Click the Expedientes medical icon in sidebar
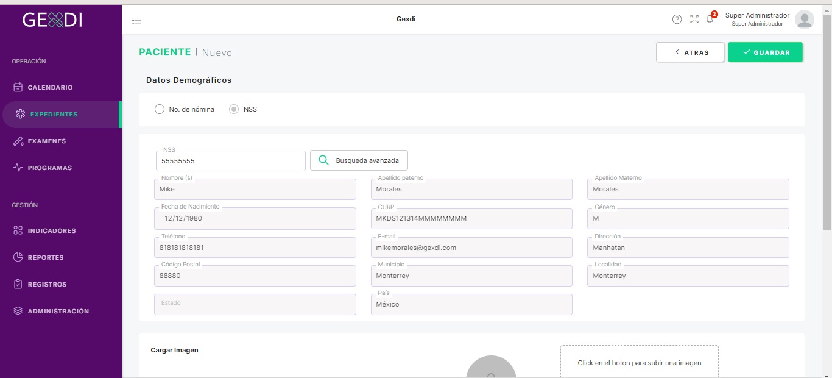Screen dimensions: 832x378 coord(20,114)
